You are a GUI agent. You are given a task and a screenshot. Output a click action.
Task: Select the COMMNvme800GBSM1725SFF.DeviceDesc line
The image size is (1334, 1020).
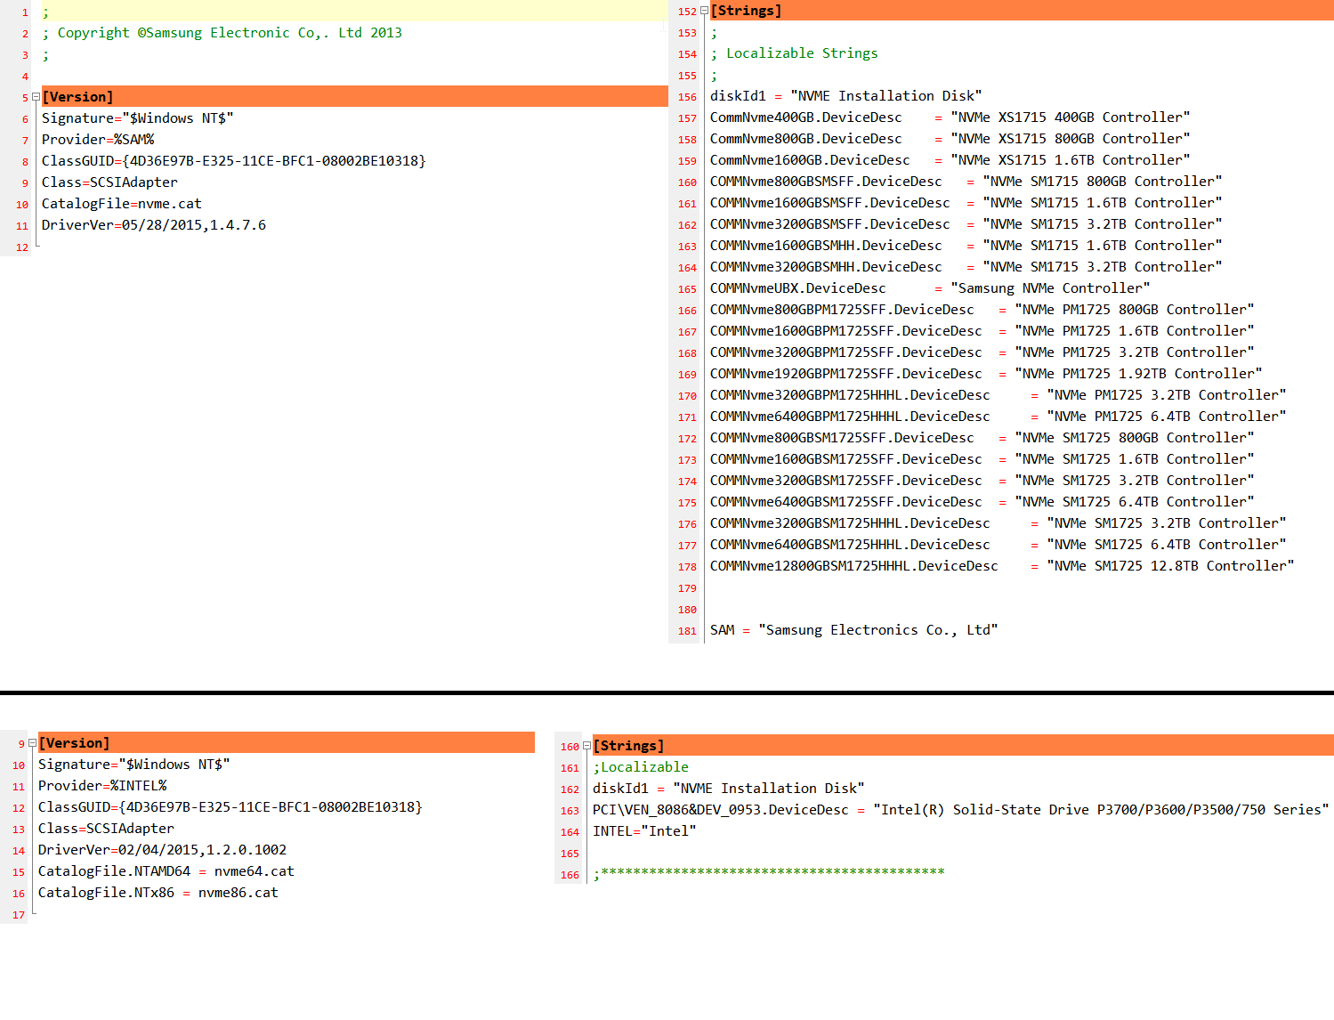click(x=982, y=438)
